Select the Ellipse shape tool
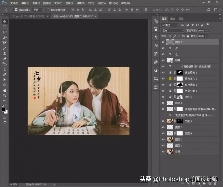This screenshot has height=187, width=223. pyautogui.click(x=4, y=85)
